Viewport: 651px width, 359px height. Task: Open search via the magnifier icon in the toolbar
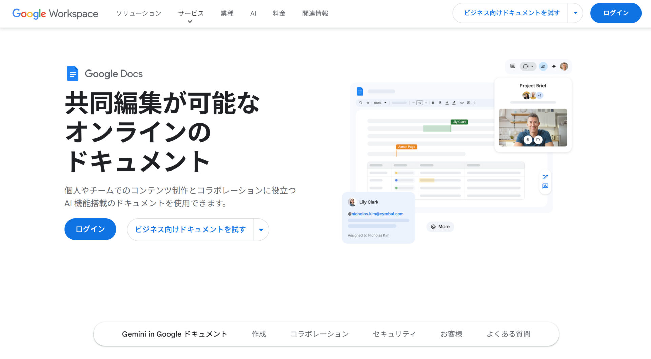361,103
